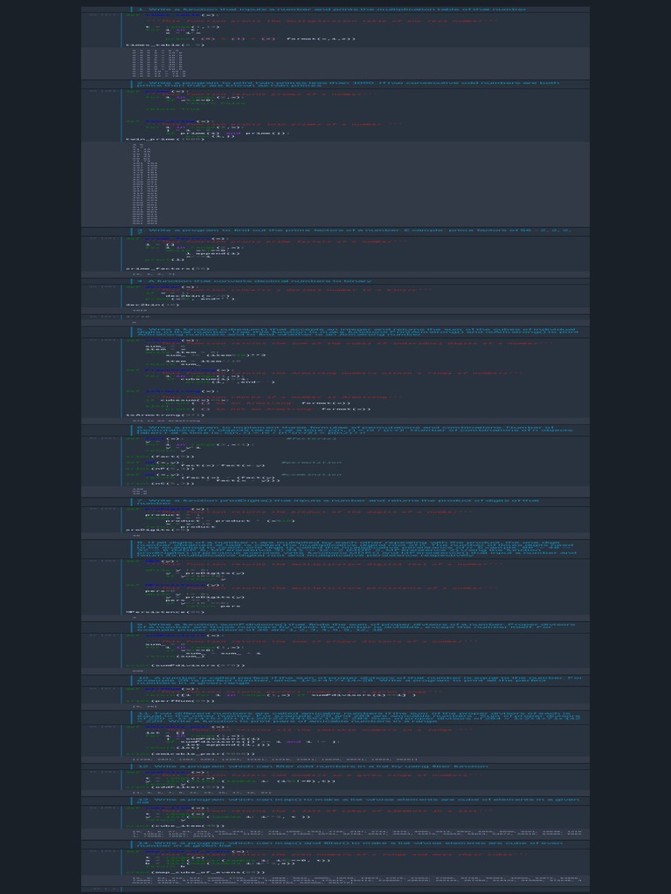Click the twin_prime(1000) call line

click(x=165, y=139)
